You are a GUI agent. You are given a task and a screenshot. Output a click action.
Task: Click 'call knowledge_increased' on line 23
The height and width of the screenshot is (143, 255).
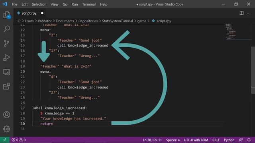coord(82,87)
